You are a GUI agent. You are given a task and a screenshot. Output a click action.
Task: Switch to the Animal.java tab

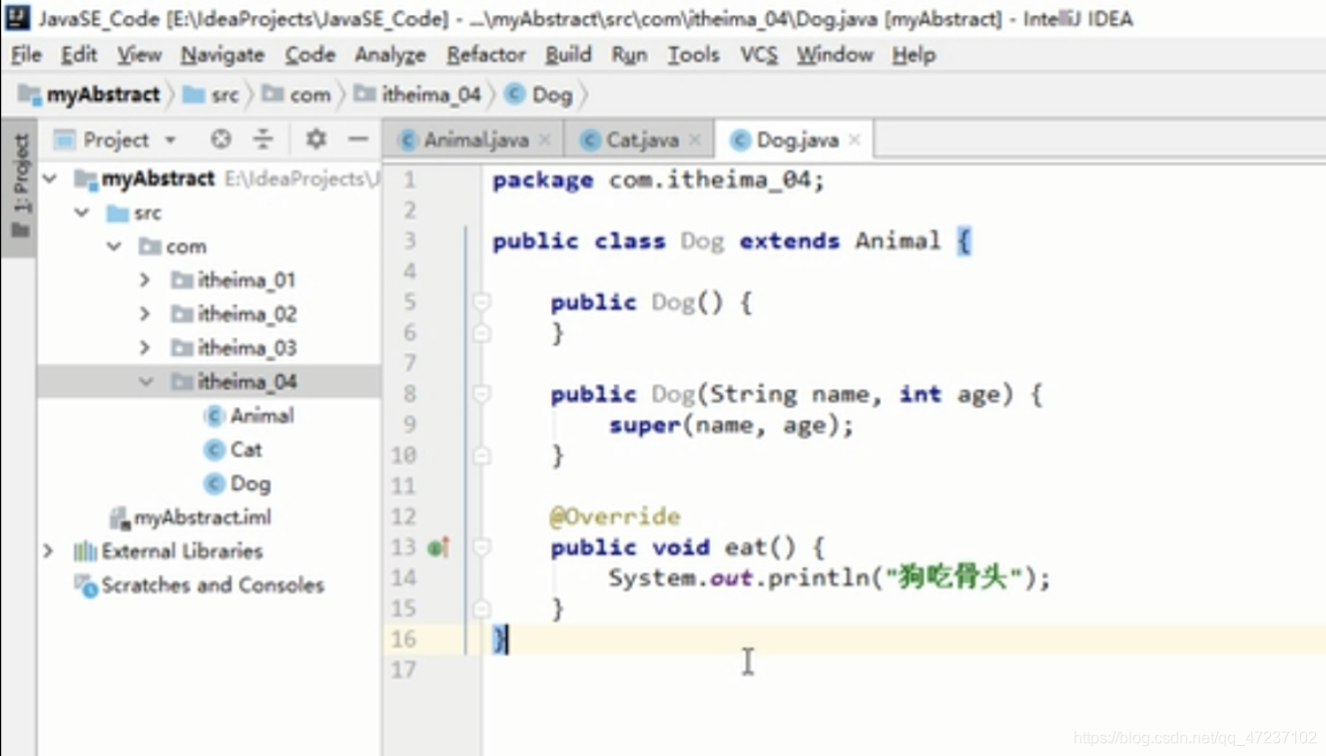[x=475, y=141]
